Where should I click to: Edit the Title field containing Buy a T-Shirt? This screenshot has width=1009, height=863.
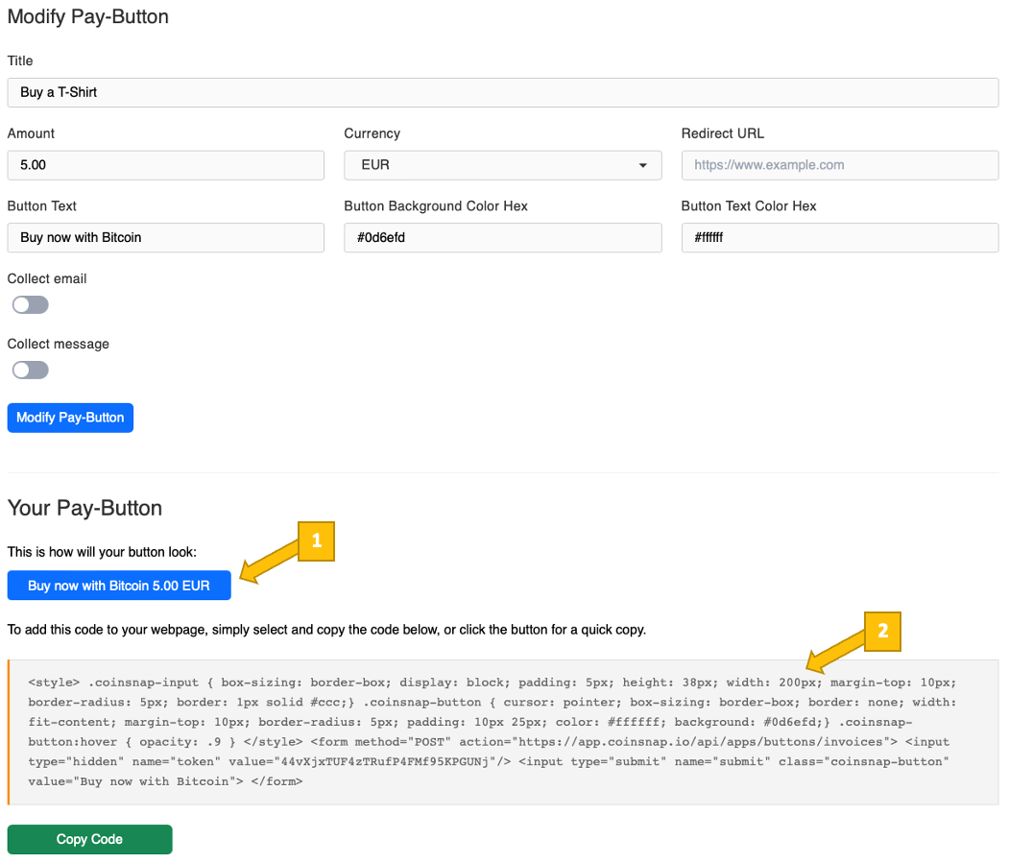tap(503, 92)
